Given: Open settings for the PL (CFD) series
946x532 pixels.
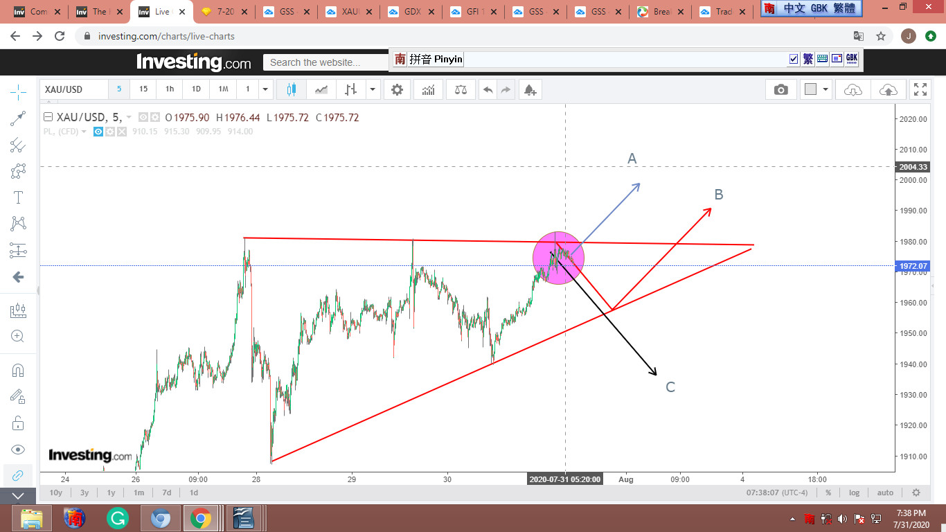Looking at the screenshot, I should [110, 132].
